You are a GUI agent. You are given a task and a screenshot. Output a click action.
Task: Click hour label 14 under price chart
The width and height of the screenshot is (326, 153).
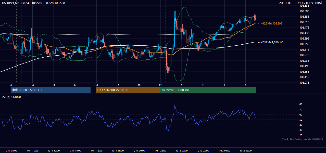pyautogui.click(x=75, y=85)
